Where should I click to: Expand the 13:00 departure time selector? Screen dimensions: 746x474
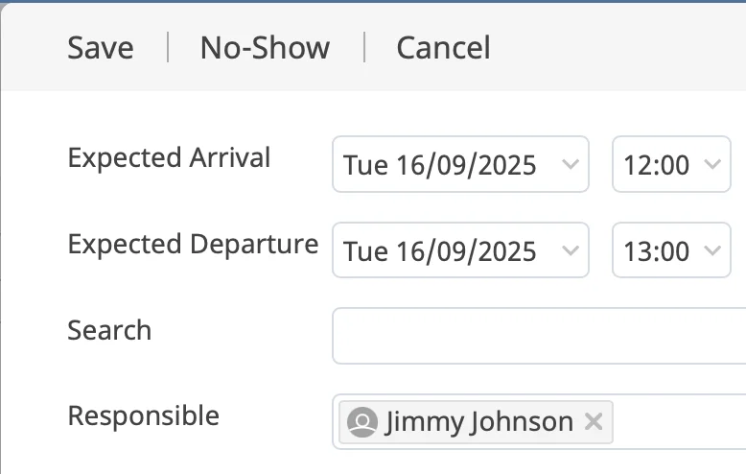click(671, 249)
